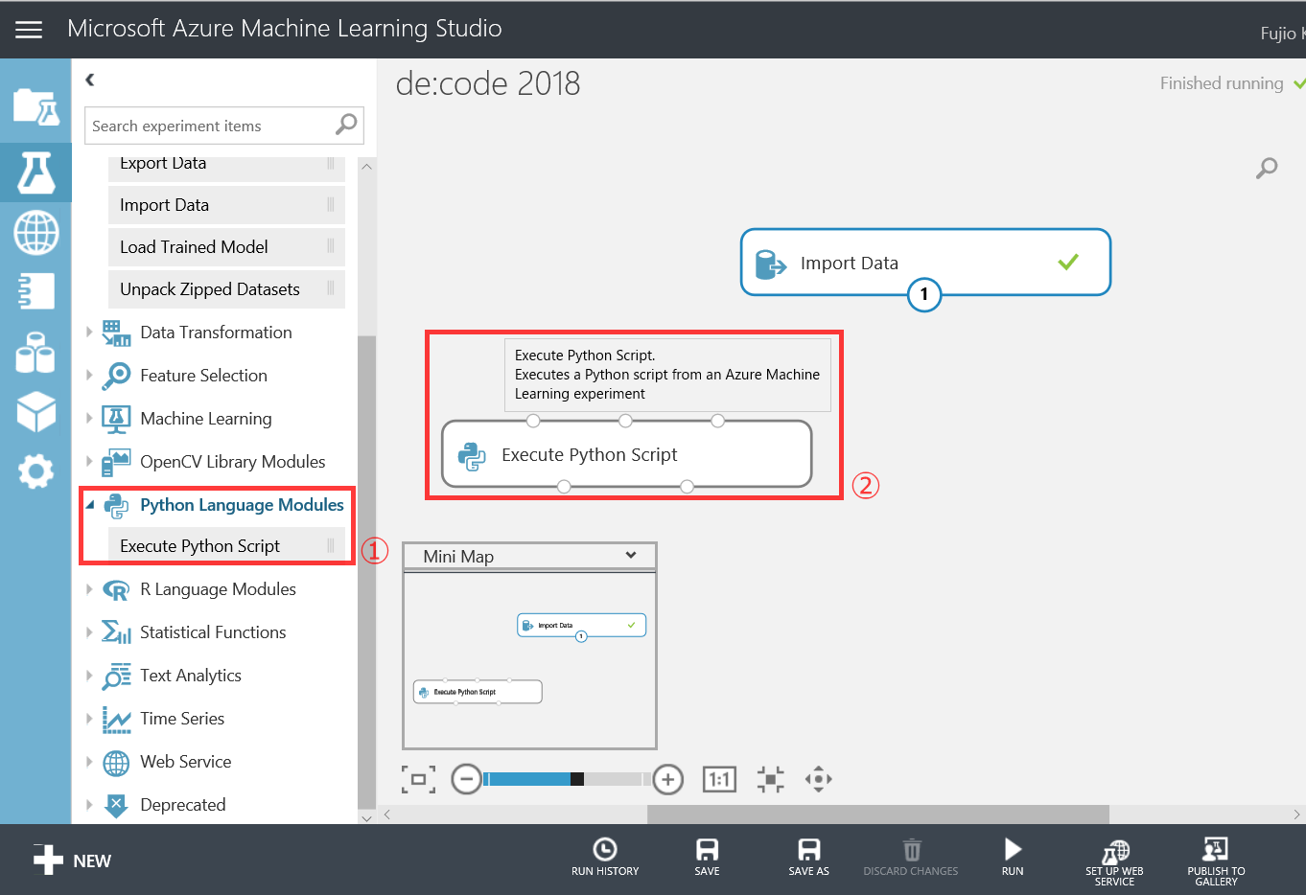Expand the Text Analytics category
This screenshot has height=895, width=1306.
[90, 676]
